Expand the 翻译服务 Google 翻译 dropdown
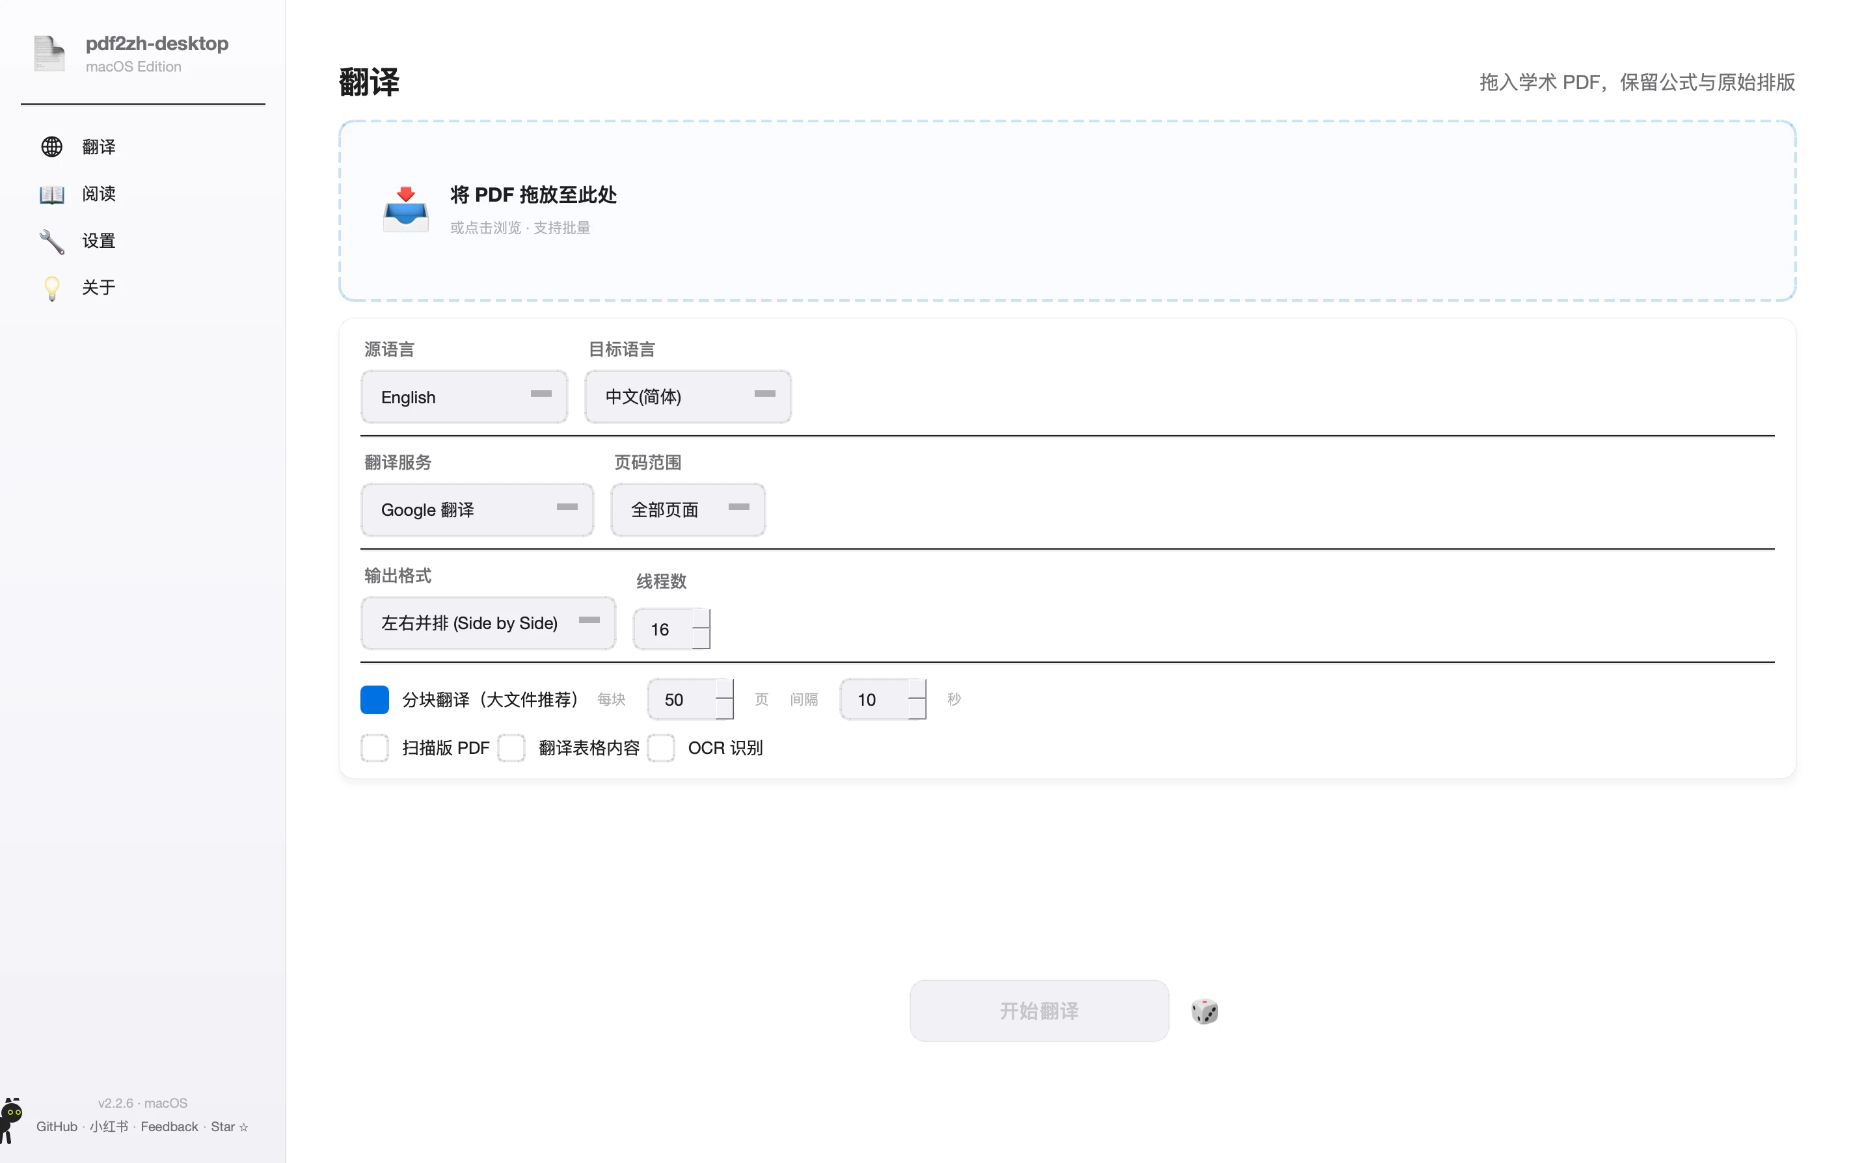Viewport: 1849px width, 1163px height. (x=477, y=510)
